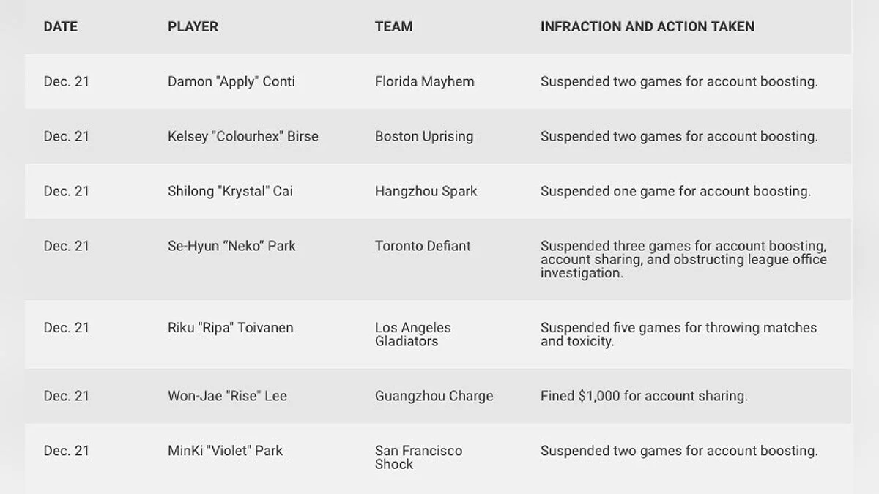This screenshot has height=494, width=879.
Task: Click the "Fined $1,000 for account sharing" text
Action: [x=643, y=397]
